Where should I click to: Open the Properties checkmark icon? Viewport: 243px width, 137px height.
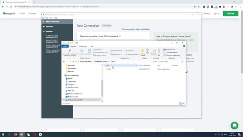coord(154,51)
